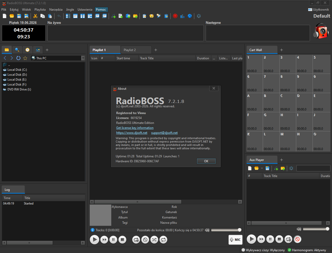The image size is (332, 253).
Task: Click the main player volume slider
Action: [x=226, y=230]
